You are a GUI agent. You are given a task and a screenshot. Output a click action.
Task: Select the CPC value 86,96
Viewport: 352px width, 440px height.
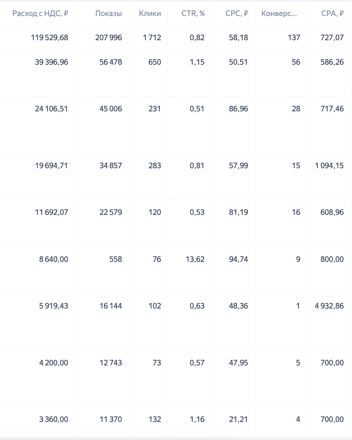239,109
